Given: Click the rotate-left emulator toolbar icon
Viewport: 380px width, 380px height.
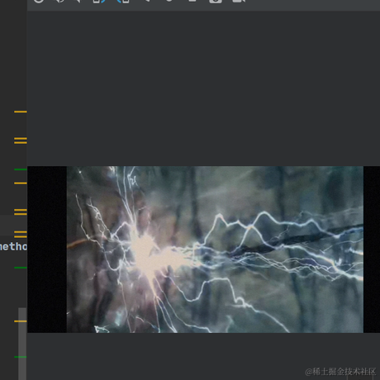Looking at the screenshot, I should click(x=99, y=1).
